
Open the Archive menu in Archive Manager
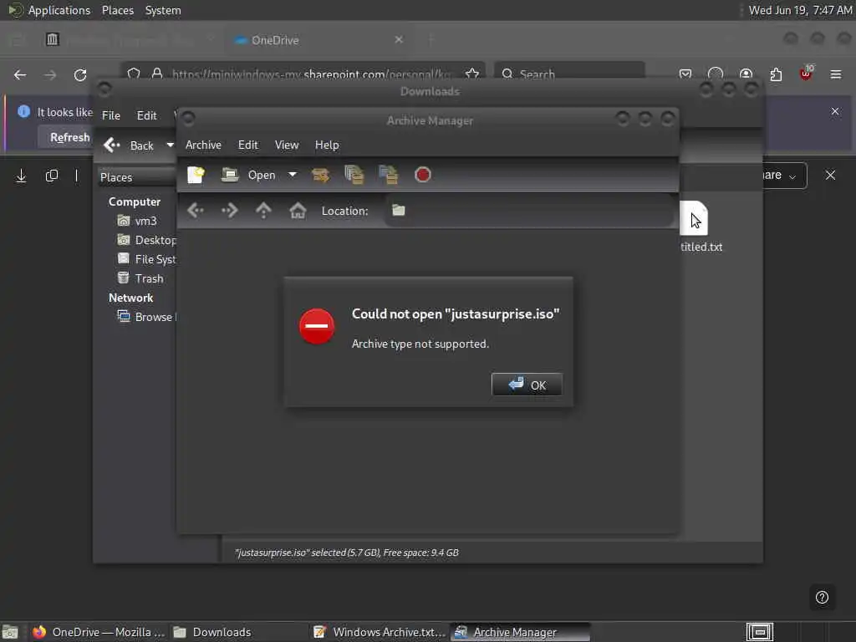point(203,145)
